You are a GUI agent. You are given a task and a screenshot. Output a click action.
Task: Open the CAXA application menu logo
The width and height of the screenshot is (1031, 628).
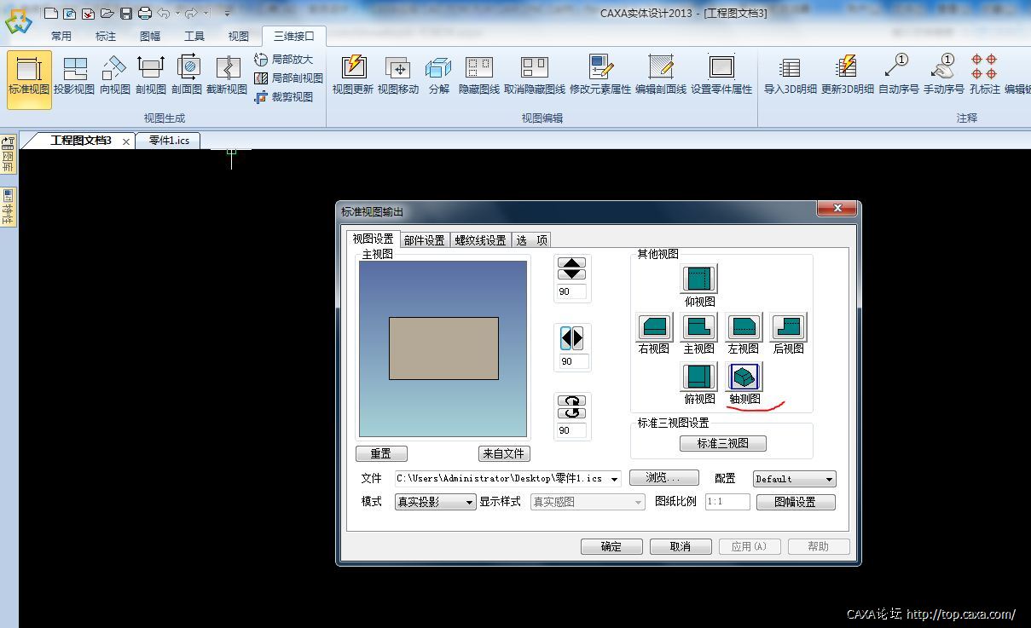pos(18,20)
